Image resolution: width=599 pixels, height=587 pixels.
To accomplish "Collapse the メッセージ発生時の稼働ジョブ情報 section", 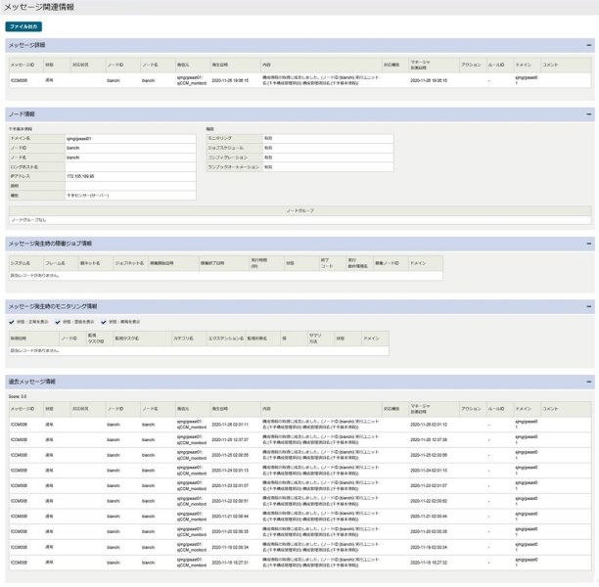I will [588, 244].
